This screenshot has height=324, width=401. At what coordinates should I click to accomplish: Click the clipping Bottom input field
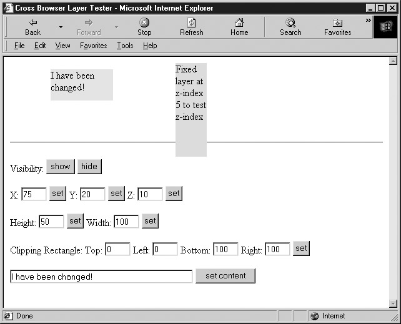225,250
